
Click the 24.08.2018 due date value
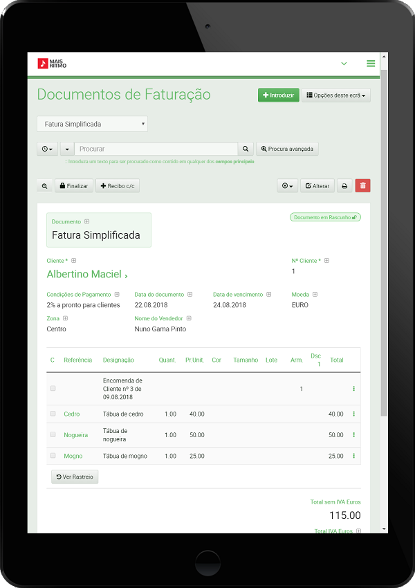point(230,305)
